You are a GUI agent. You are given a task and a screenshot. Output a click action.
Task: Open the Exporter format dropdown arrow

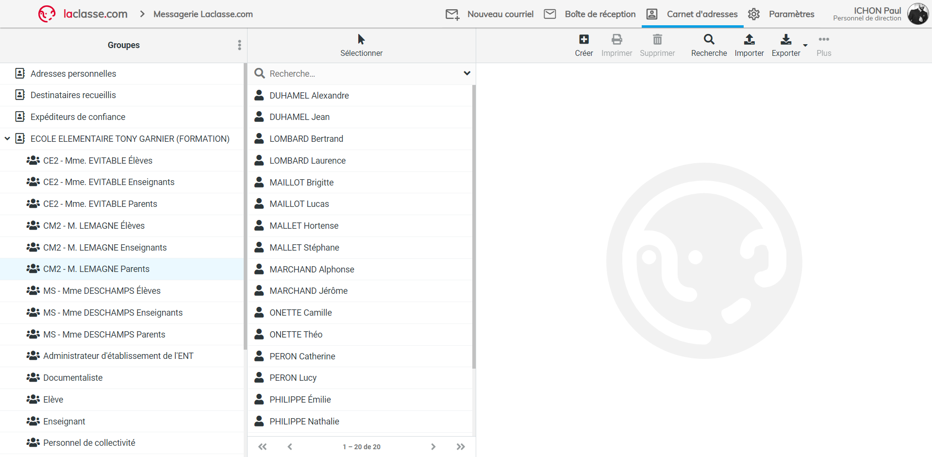point(806,45)
